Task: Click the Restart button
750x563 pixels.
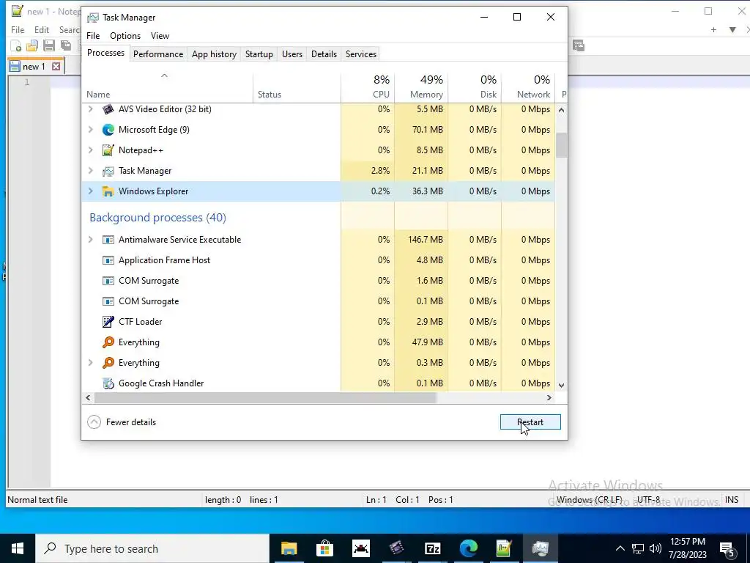Action: [x=530, y=422]
